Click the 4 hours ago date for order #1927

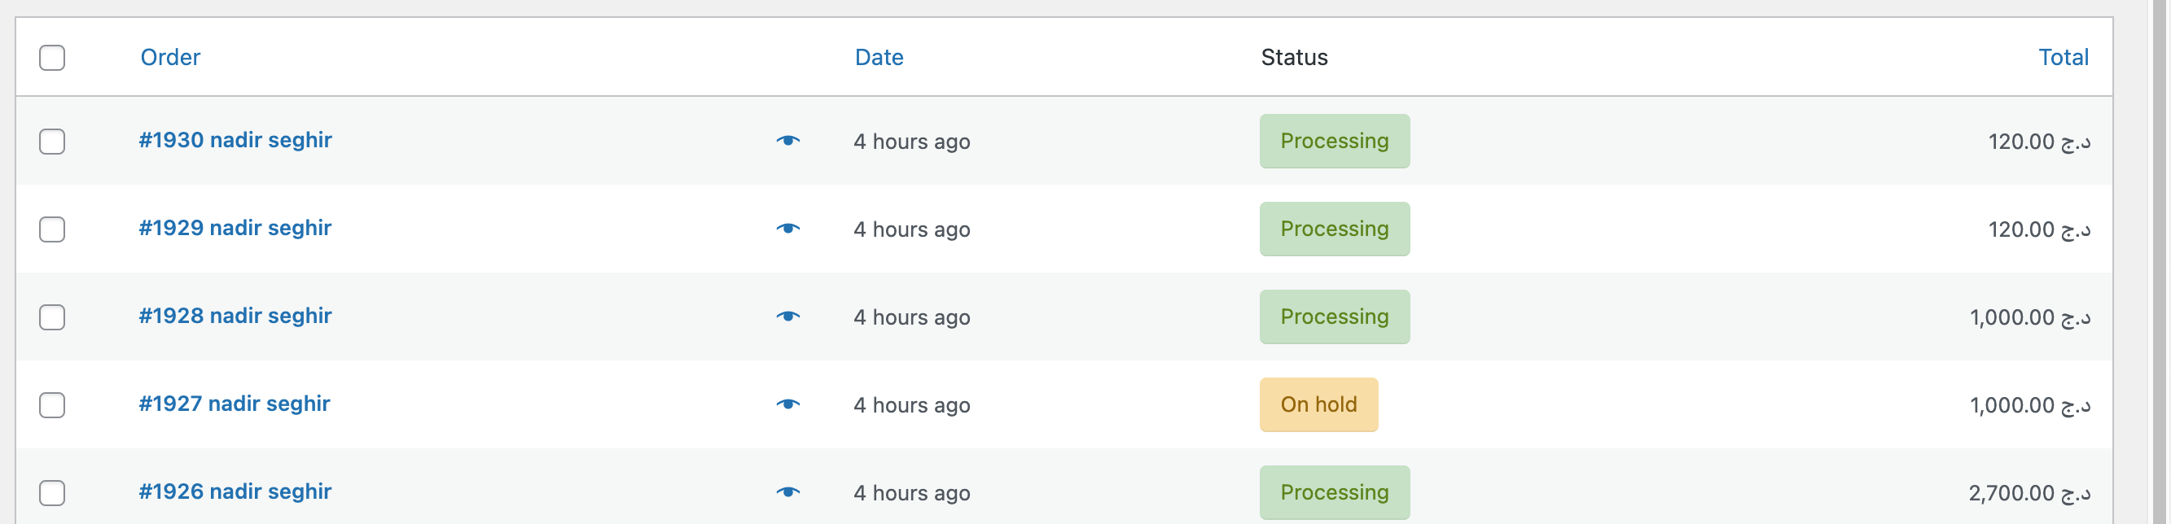click(x=911, y=404)
